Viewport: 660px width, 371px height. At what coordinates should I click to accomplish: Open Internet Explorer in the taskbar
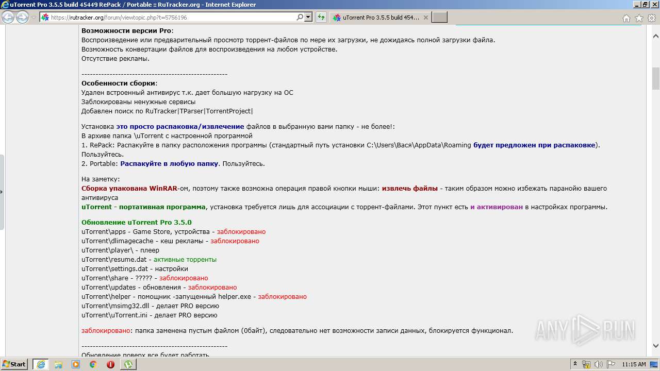point(40,364)
